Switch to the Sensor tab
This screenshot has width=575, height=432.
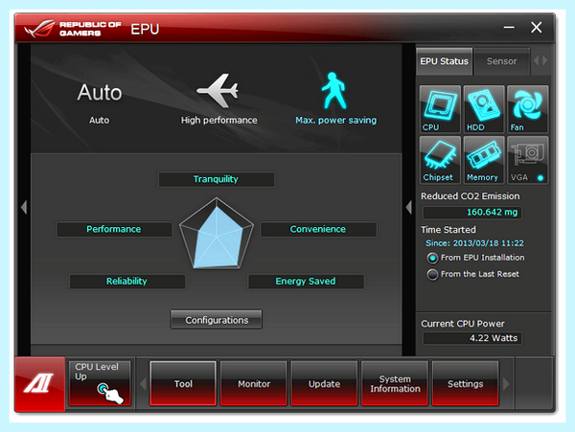point(501,61)
